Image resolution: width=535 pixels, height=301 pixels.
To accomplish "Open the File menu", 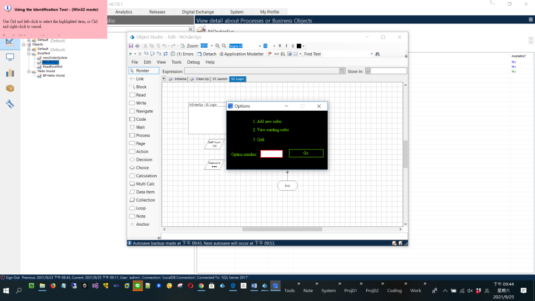I will point(134,62).
